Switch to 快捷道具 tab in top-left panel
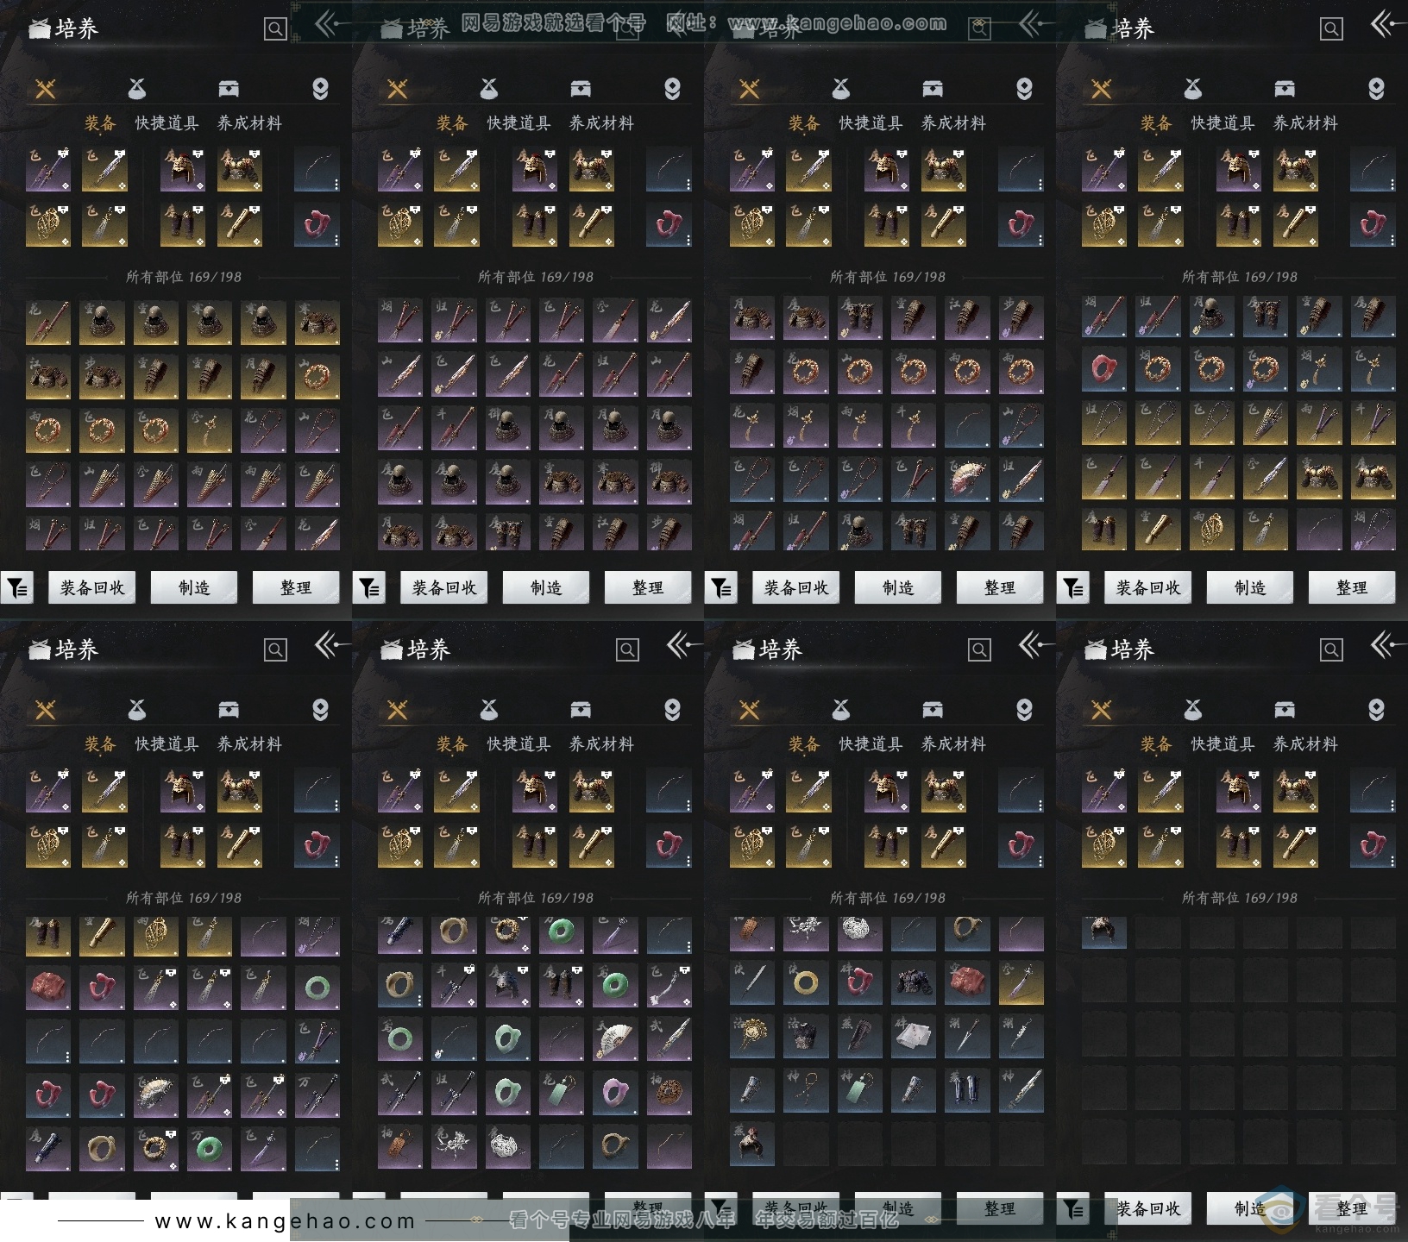Image resolution: width=1408 pixels, height=1242 pixels. [167, 123]
